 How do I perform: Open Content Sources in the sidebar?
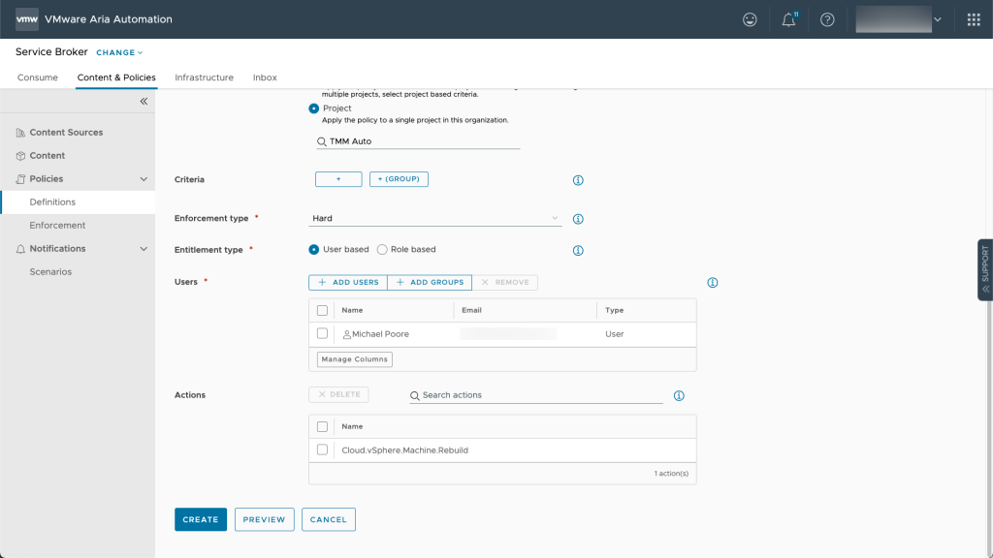point(66,132)
